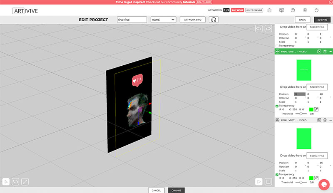The image size is (333, 193).
Task: Collapse the highlighted video layer panel
Action: pyautogui.click(x=331, y=51)
